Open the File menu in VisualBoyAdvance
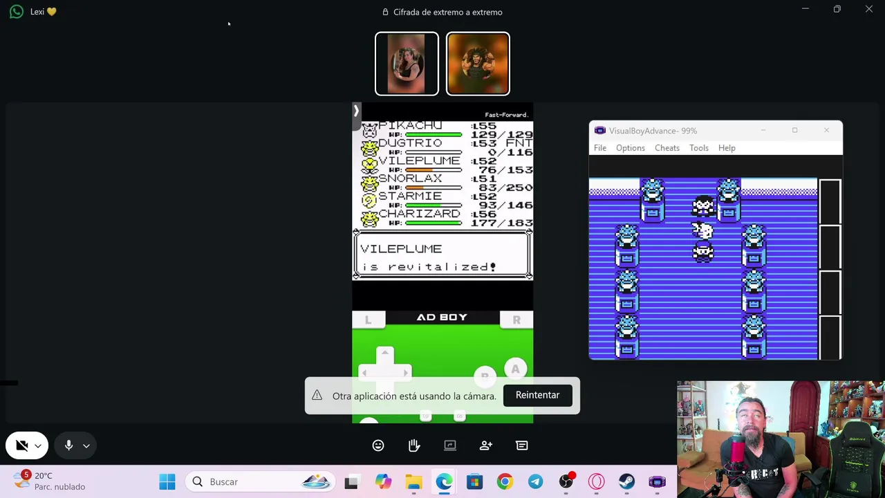The image size is (885, 498). (600, 148)
